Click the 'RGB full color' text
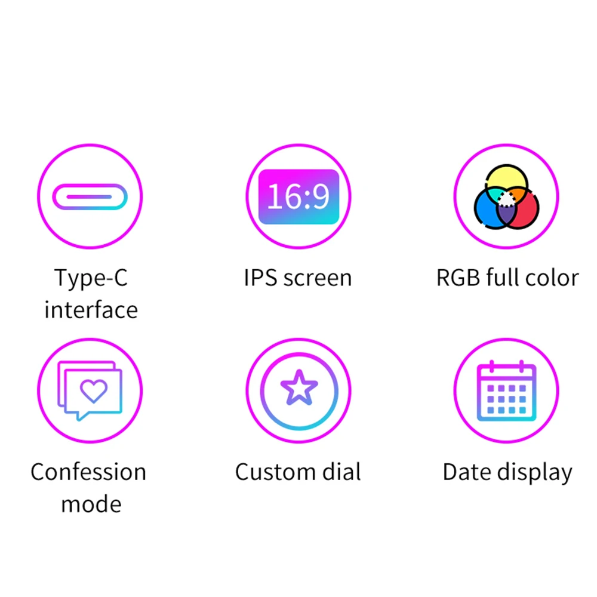 (507, 277)
